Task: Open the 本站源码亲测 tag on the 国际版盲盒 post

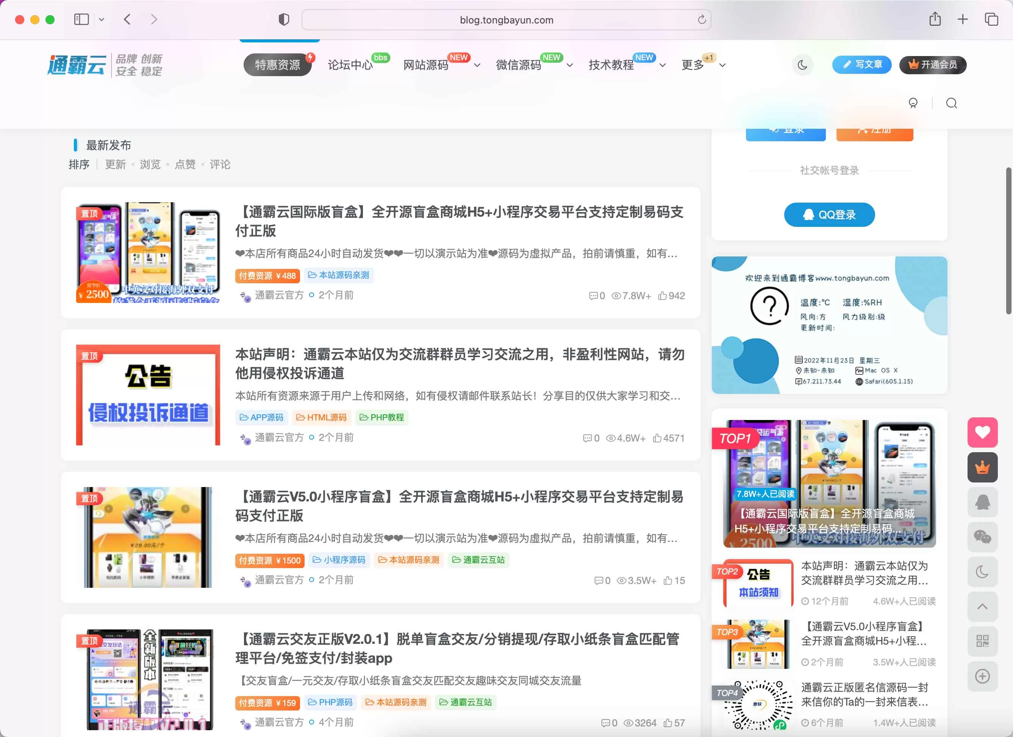Action: click(x=339, y=275)
